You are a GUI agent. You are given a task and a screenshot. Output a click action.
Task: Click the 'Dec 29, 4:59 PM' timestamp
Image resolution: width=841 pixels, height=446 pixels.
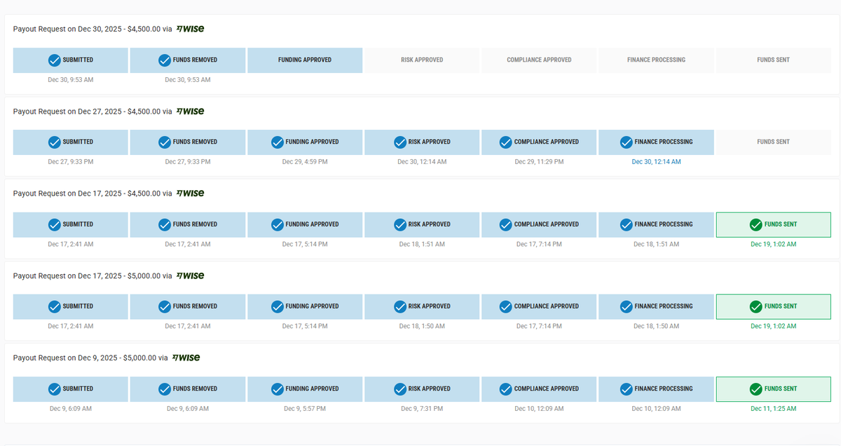point(305,162)
